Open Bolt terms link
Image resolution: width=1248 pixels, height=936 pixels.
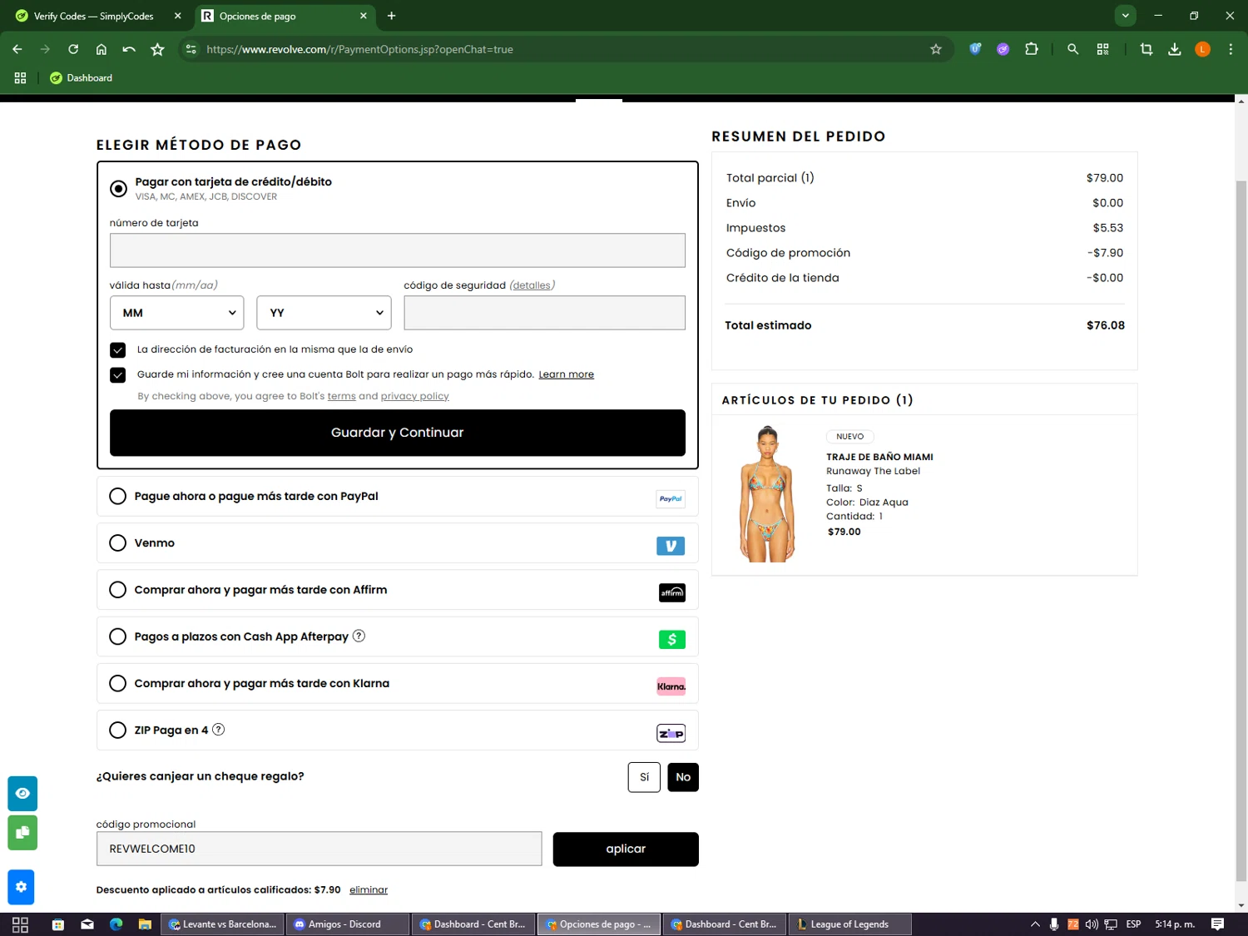tap(341, 396)
